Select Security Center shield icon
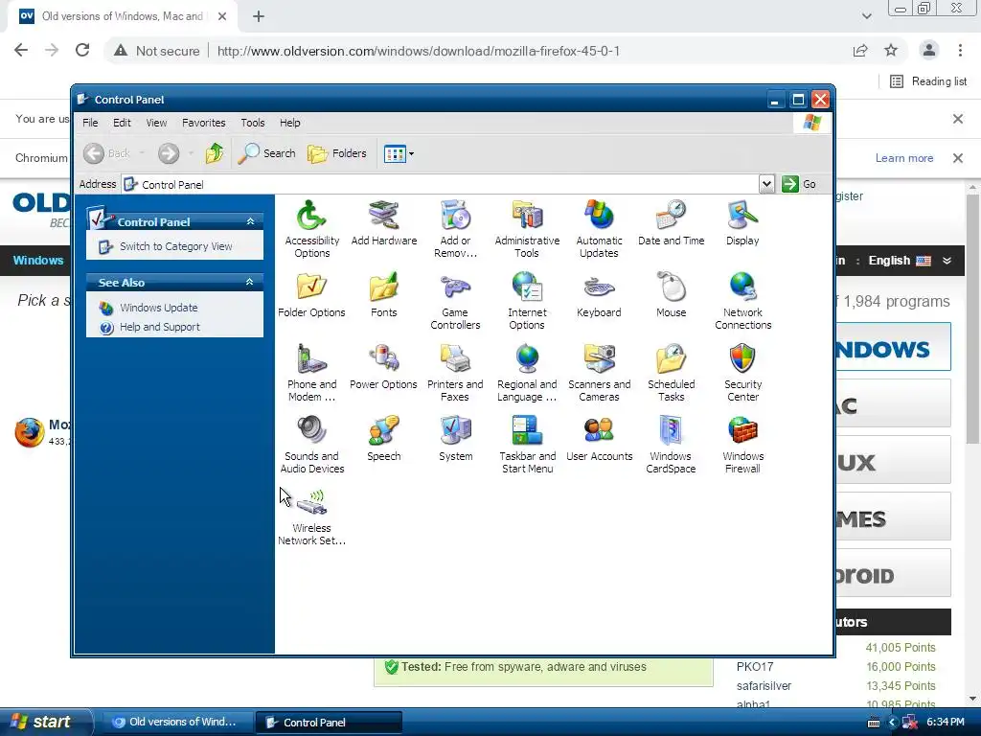981x736 pixels. tap(742, 373)
